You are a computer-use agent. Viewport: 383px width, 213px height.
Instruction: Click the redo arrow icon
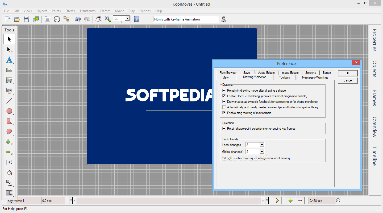[87, 19]
